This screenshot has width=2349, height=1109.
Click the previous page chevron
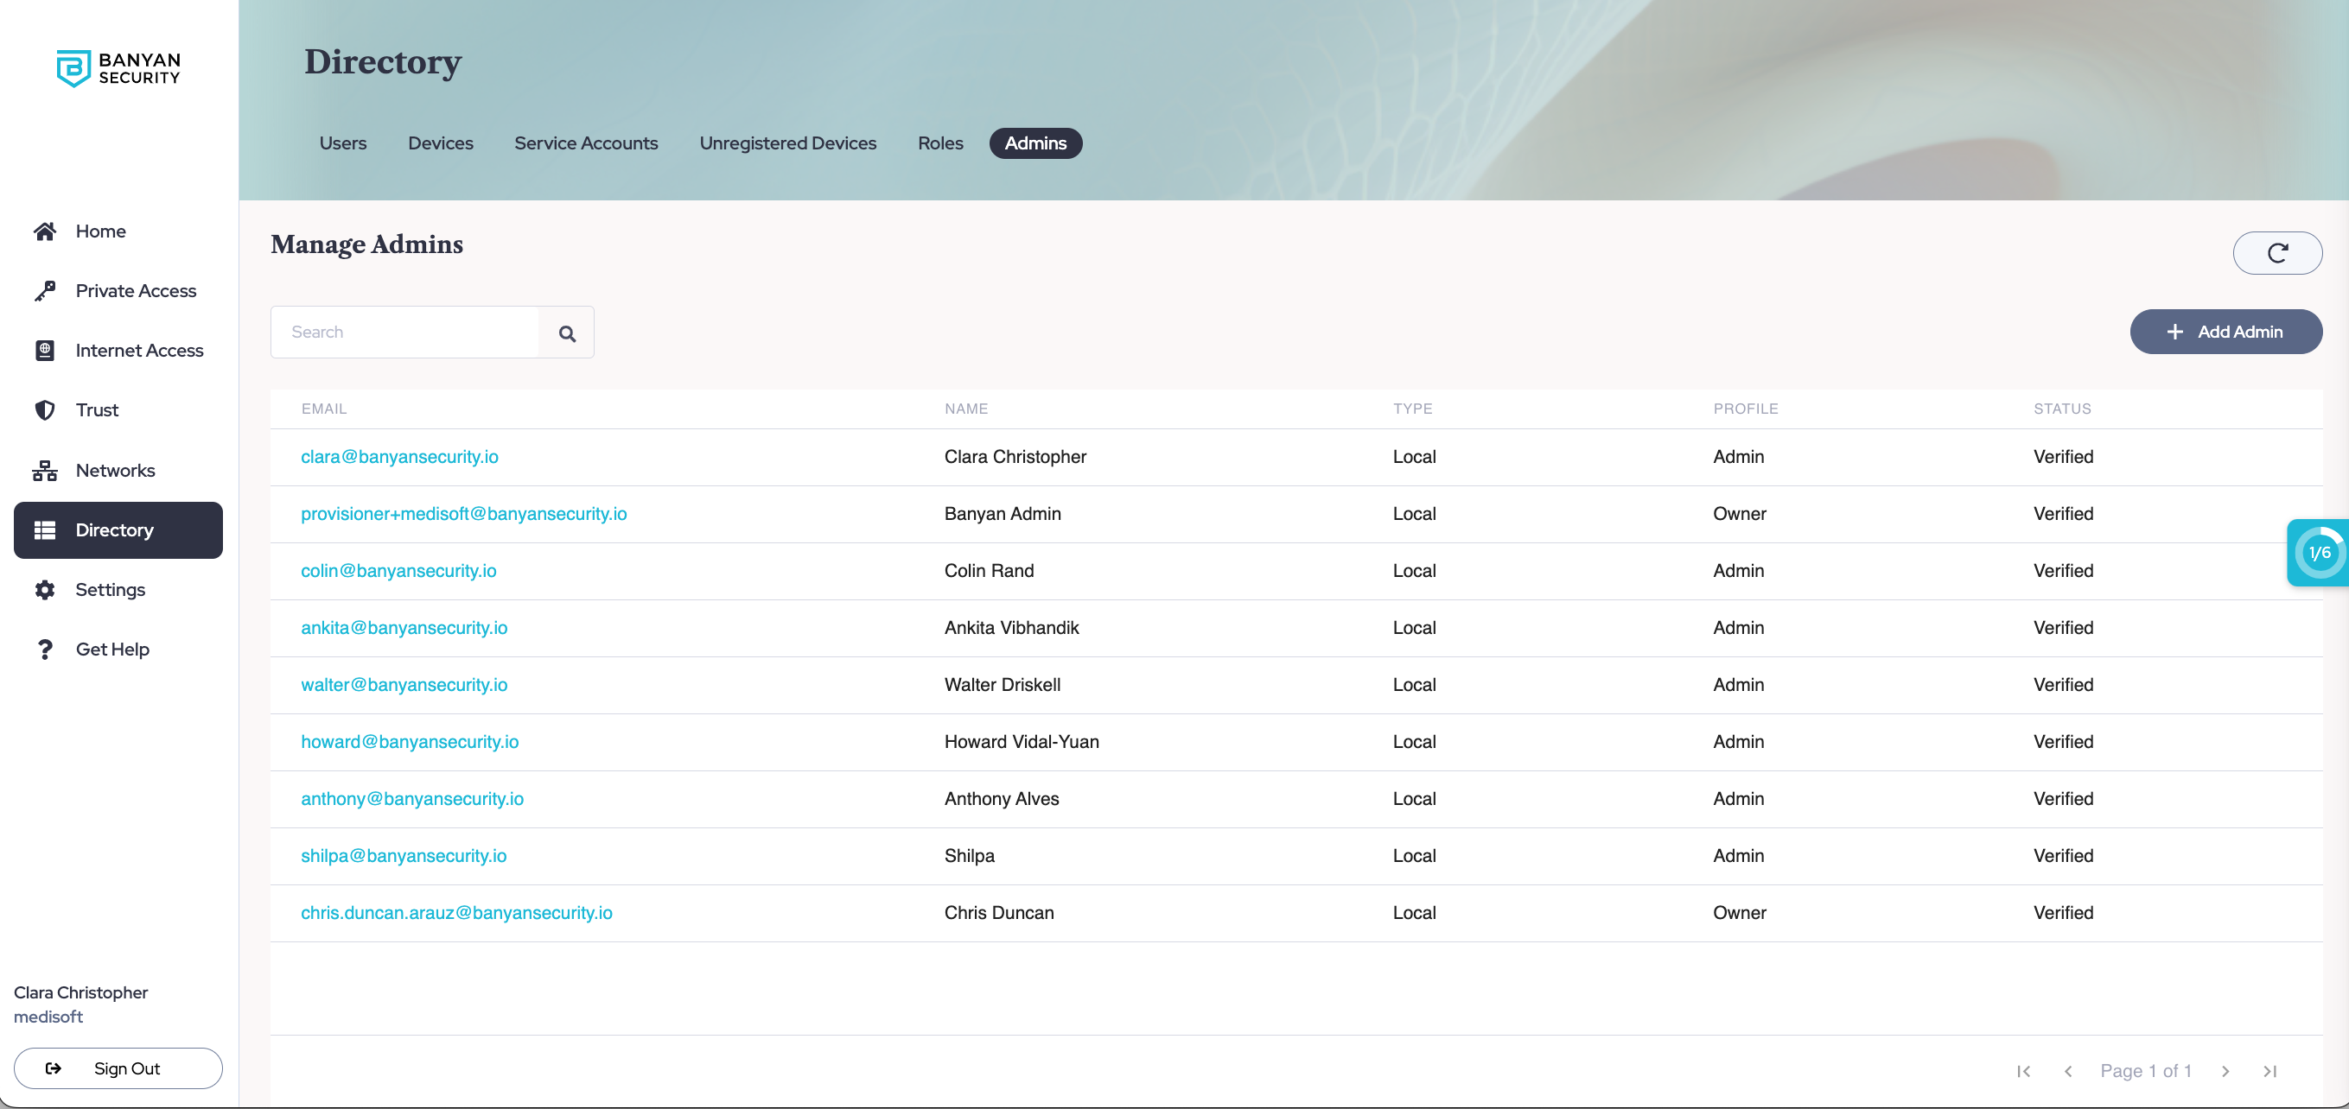click(2067, 1071)
